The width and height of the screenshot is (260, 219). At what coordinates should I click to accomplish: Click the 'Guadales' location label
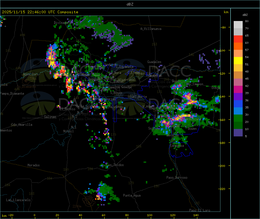(154, 62)
